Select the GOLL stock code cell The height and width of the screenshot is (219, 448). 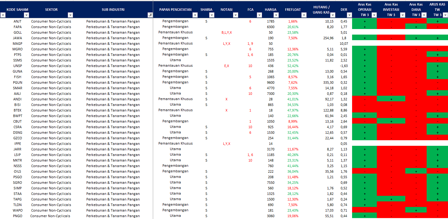[18, 32]
